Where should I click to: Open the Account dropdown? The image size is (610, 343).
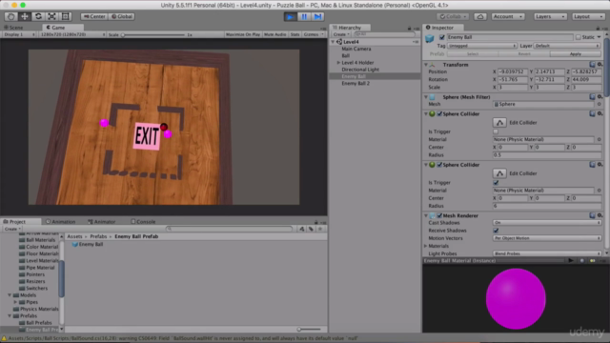tap(508, 17)
